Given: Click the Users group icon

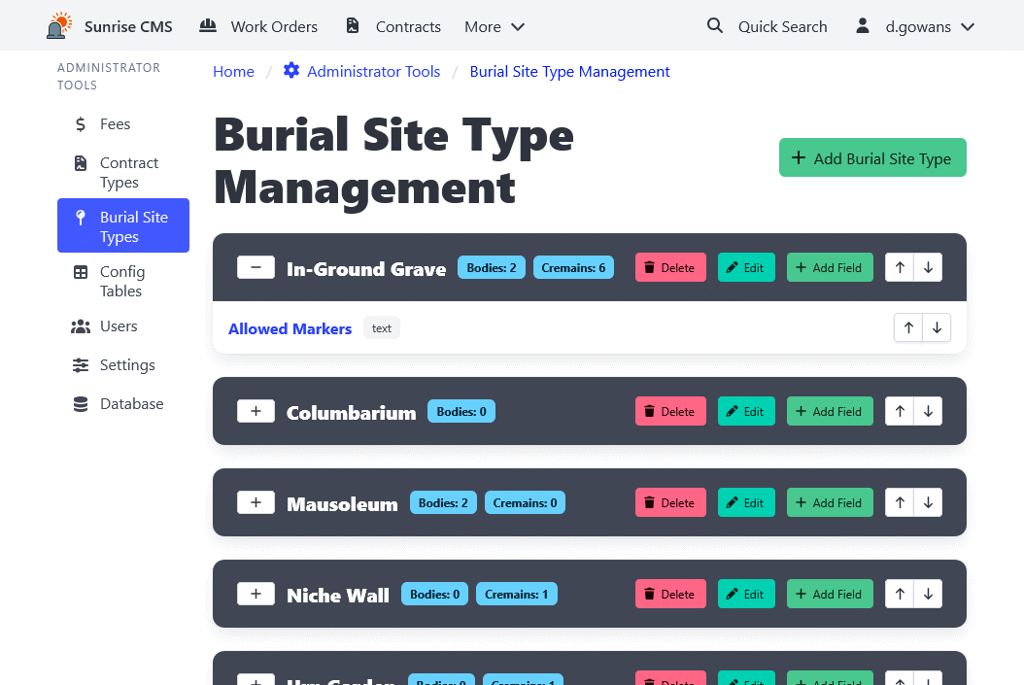Looking at the screenshot, I should point(81,326).
